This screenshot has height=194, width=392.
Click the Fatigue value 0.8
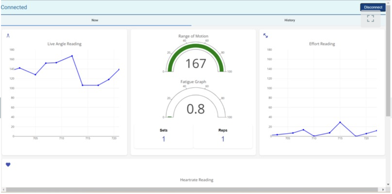pos(196,109)
